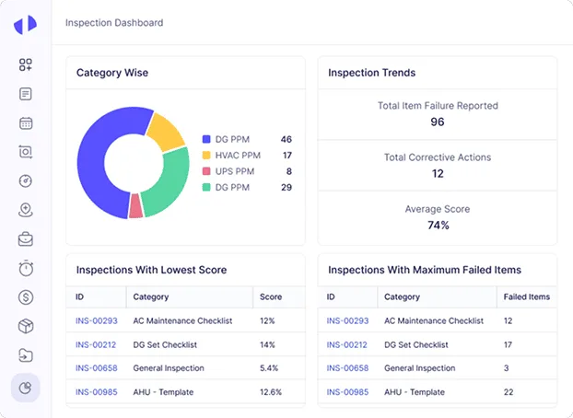The height and width of the screenshot is (418, 573).
Task: Click General Inspection in Lowest Score table
Action: 169,368
